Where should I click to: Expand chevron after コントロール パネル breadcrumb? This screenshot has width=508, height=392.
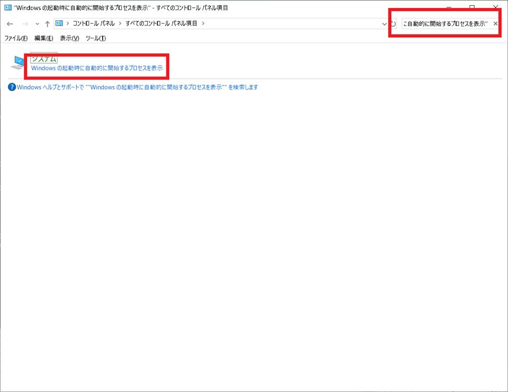[x=120, y=23]
